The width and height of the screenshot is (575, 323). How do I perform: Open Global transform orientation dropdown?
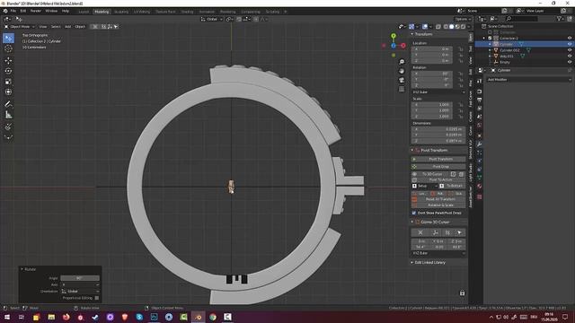point(212,19)
